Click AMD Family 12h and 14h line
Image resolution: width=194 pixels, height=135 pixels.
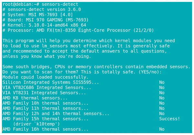click(56, 113)
